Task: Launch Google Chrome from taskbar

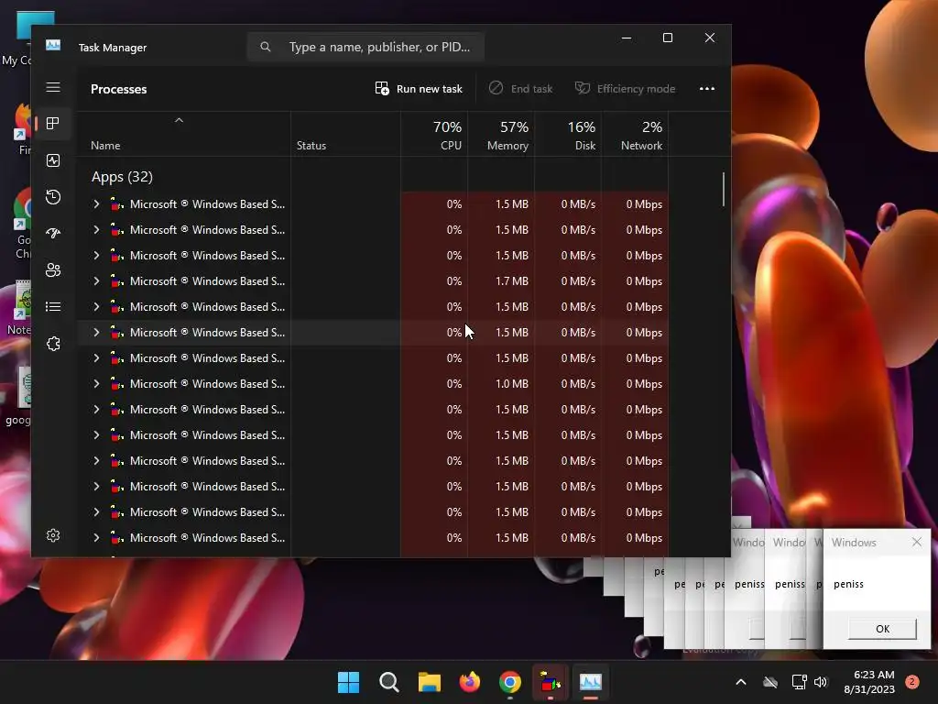Action: tap(509, 682)
